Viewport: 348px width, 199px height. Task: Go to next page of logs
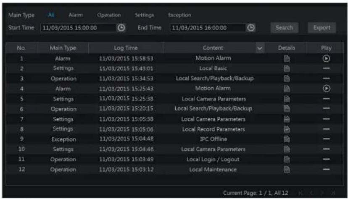click(322, 193)
